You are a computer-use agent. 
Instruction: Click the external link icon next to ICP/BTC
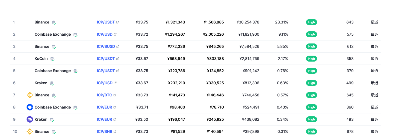(115, 95)
